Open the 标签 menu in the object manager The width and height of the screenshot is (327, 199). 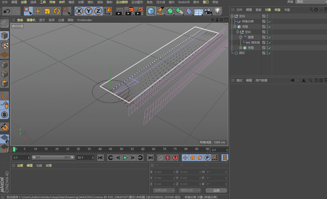point(277,10)
